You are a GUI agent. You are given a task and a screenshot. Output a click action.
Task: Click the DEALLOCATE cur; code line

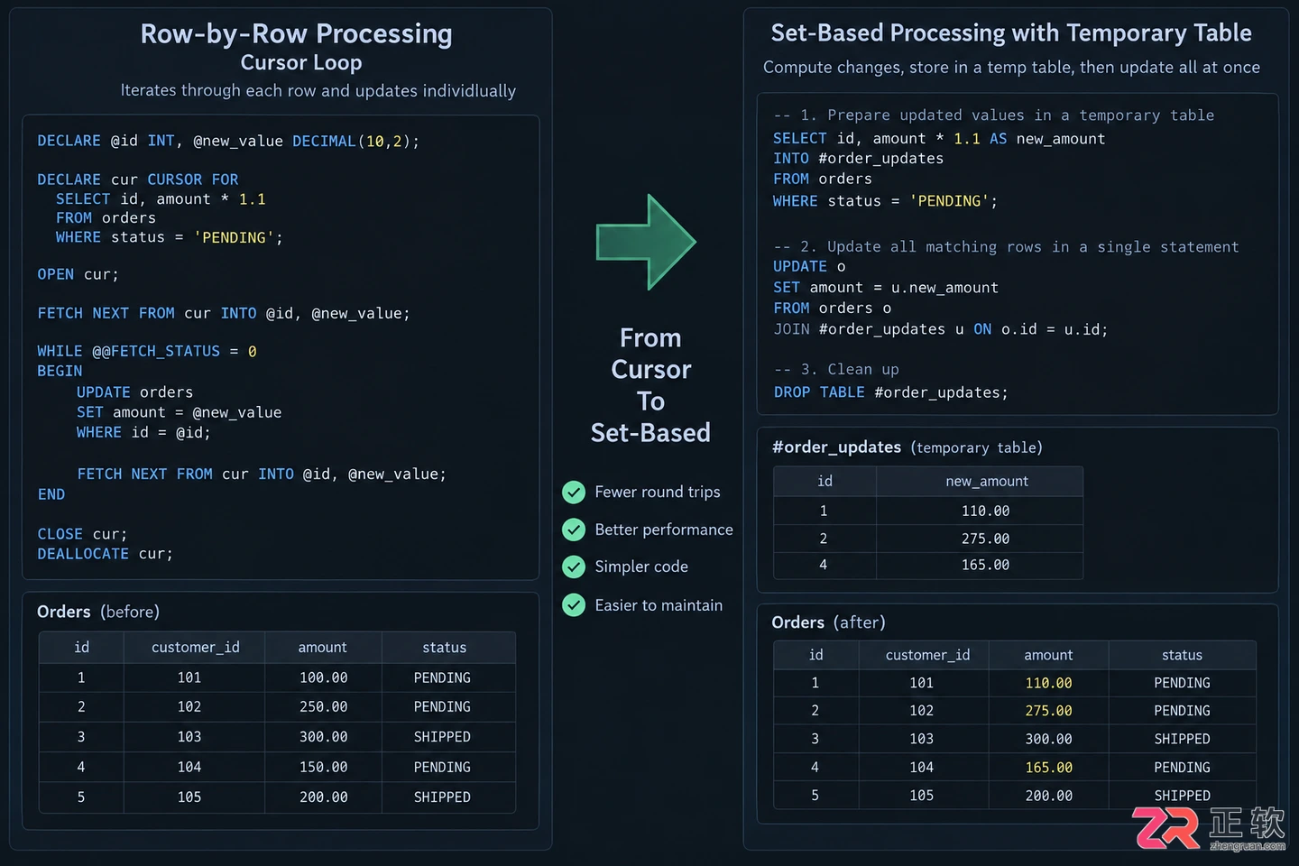pyautogui.click(x=105, y=554)
